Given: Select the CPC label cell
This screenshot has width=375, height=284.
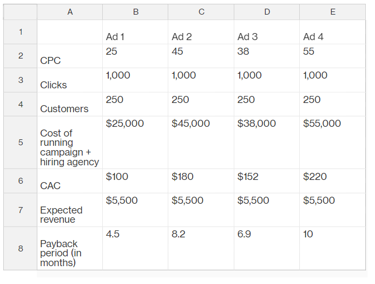Looking at the screenshot, I should [70, 56].
